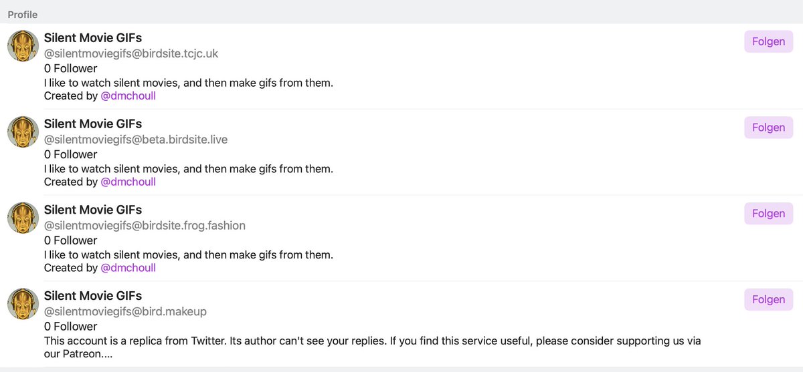Click the avatar of the beta.birdsite.live account
The width and height of the screenshot is (803, 372).
[23, 132]
